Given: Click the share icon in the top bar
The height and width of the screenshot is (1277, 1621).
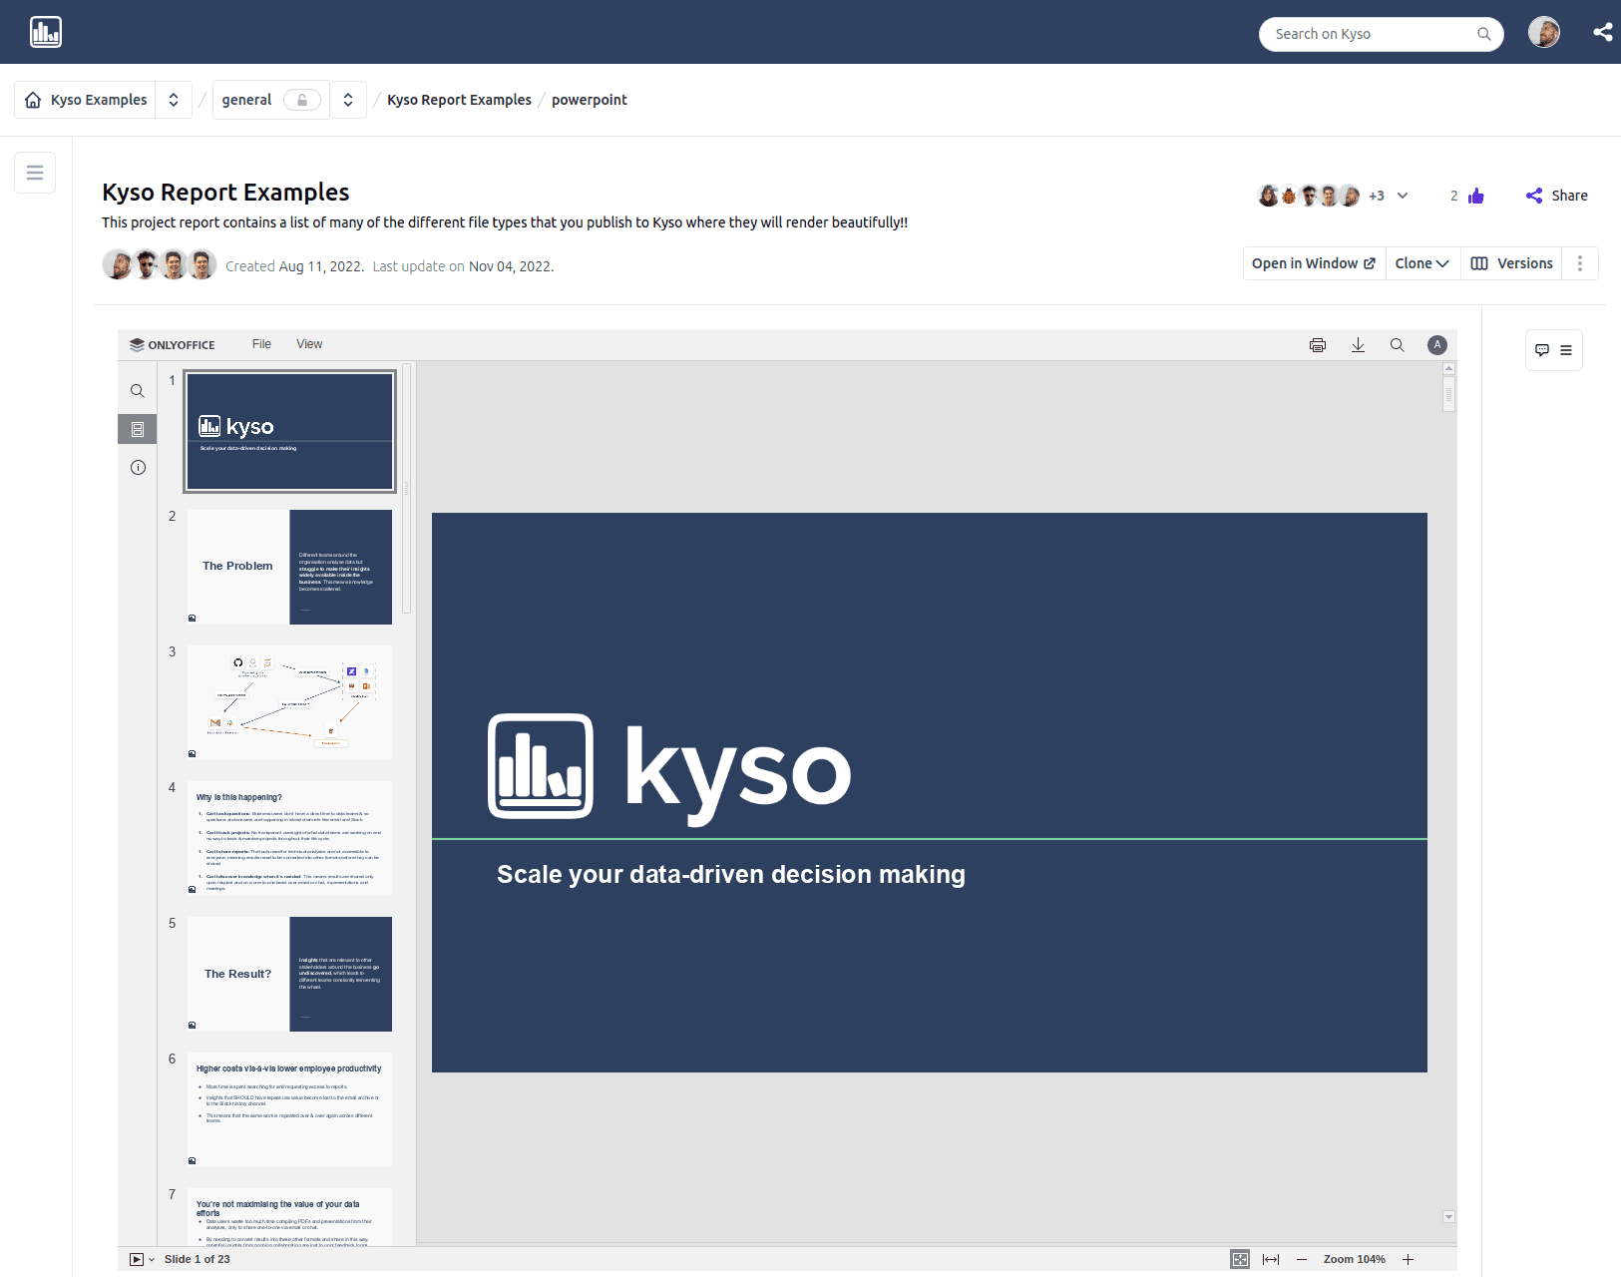Looking at the screenshot, I should click(1602, 32).
